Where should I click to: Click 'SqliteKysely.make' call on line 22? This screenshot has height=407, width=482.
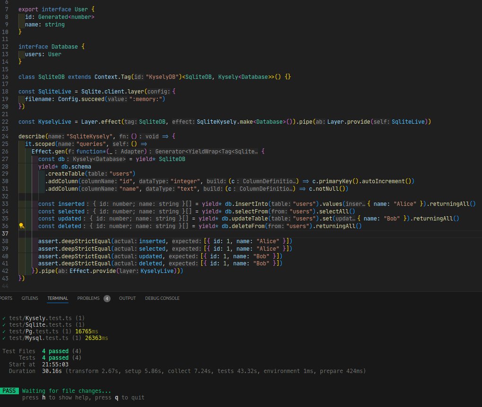[225, 122]
